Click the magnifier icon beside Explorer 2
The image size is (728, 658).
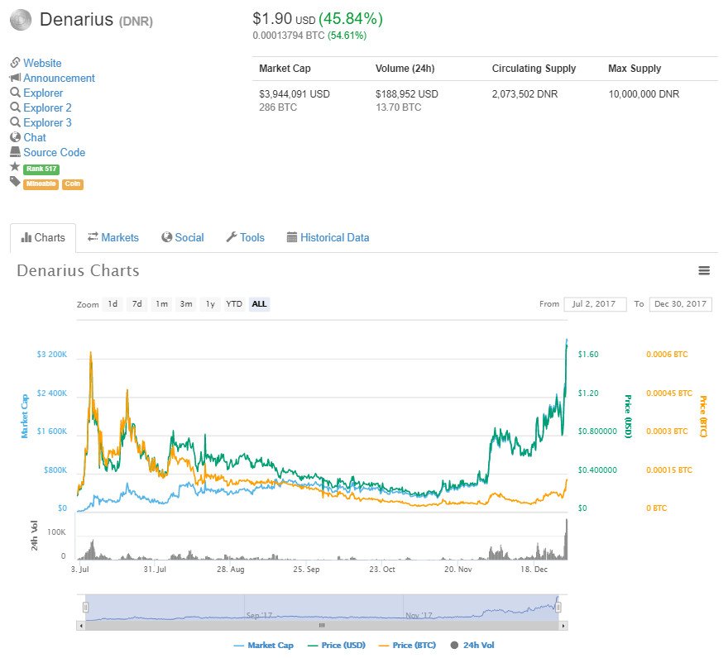pos(16,107)
